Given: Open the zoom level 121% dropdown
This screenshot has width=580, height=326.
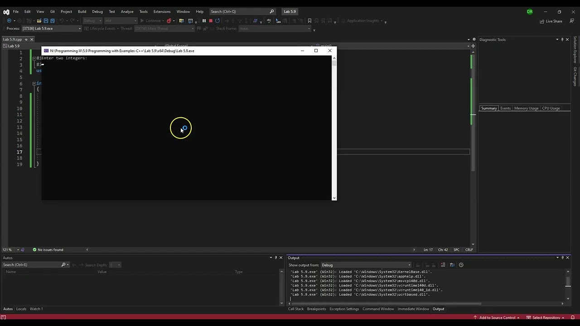Looking at the screenshot, I should [x=18, y=250].
